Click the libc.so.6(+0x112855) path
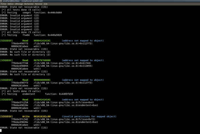This screenshot has height=134, width=200. 63,66
